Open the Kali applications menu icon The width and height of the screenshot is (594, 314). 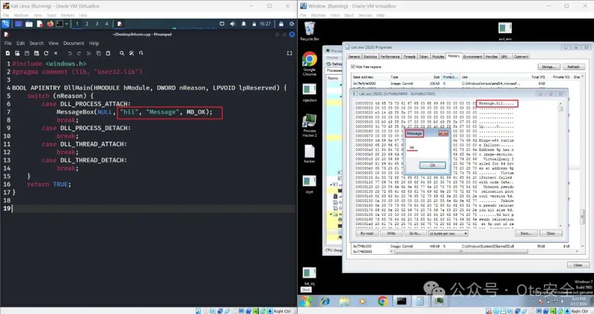tap(5, 24)
